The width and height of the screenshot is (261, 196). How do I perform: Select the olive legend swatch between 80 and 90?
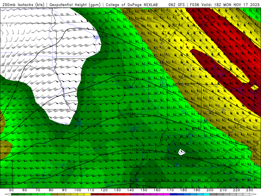point(54,194)
